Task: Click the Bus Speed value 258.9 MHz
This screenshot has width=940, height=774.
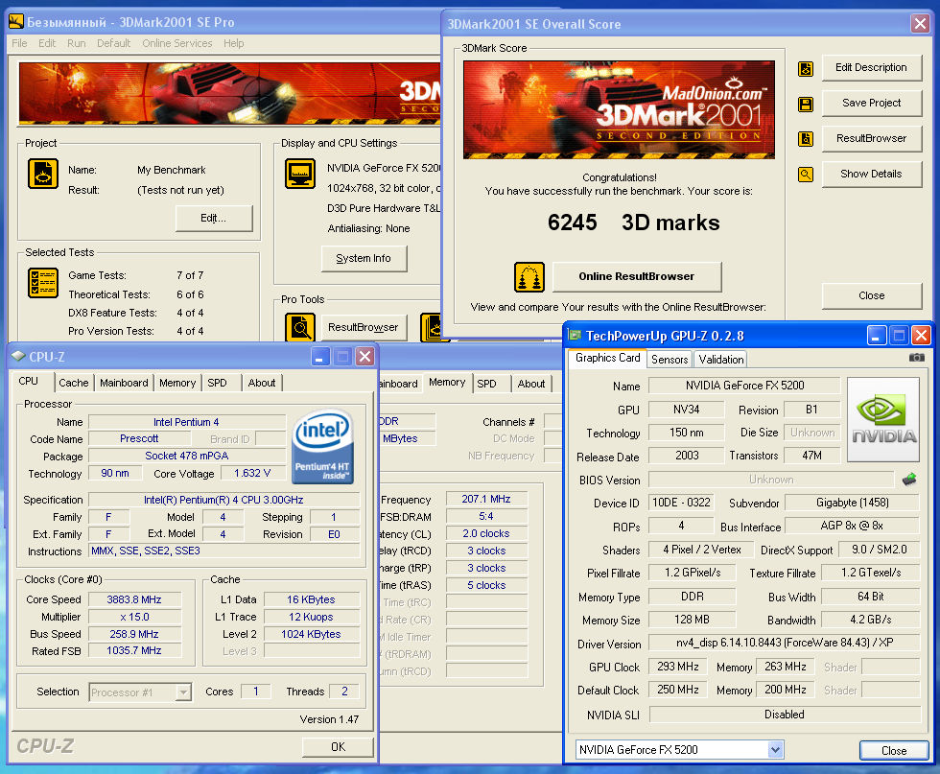Action: click(134, 634)
